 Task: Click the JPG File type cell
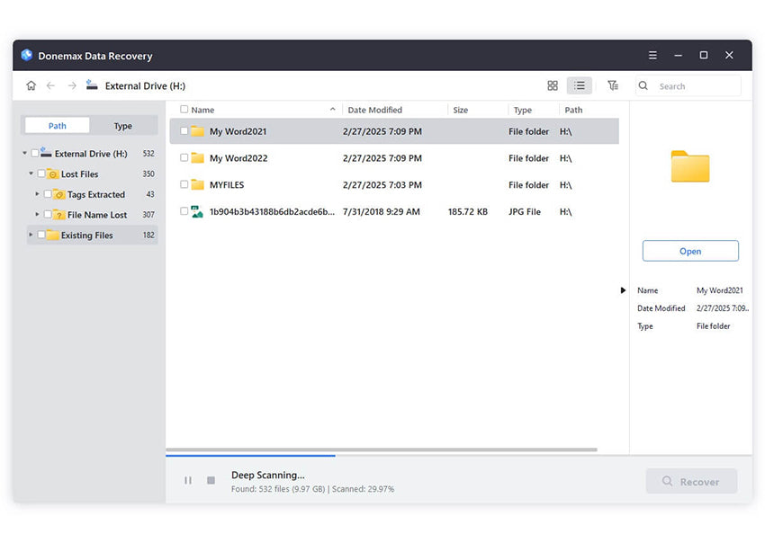(525, 211)
